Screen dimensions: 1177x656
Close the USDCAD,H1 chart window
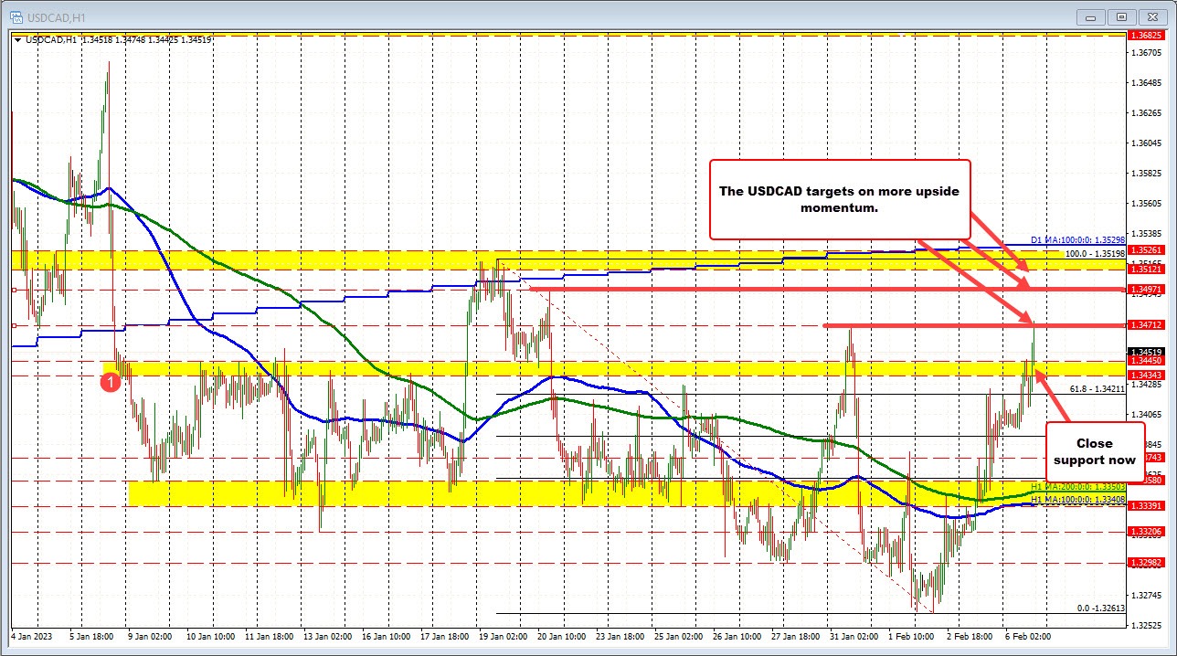click(x=1152, y=16)
